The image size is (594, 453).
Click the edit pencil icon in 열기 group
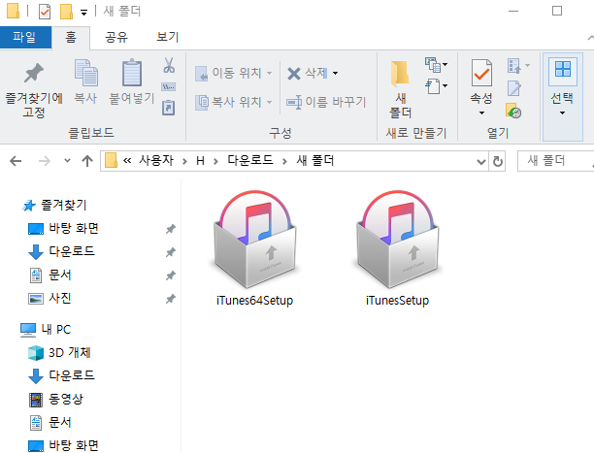click(x=514, y=89)
